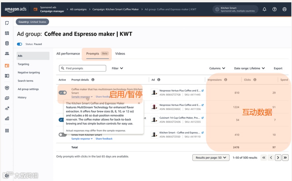The height and width of the screenshot is (181, 292).
Task: Open the audiences people sidebar icon
Action: (x=7, y=54)
